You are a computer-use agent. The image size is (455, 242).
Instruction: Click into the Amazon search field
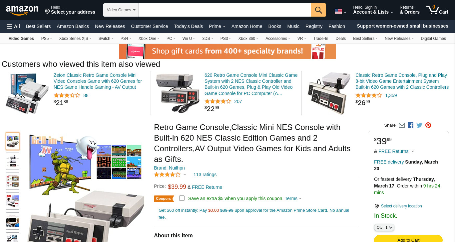click(x=225, y=10)
